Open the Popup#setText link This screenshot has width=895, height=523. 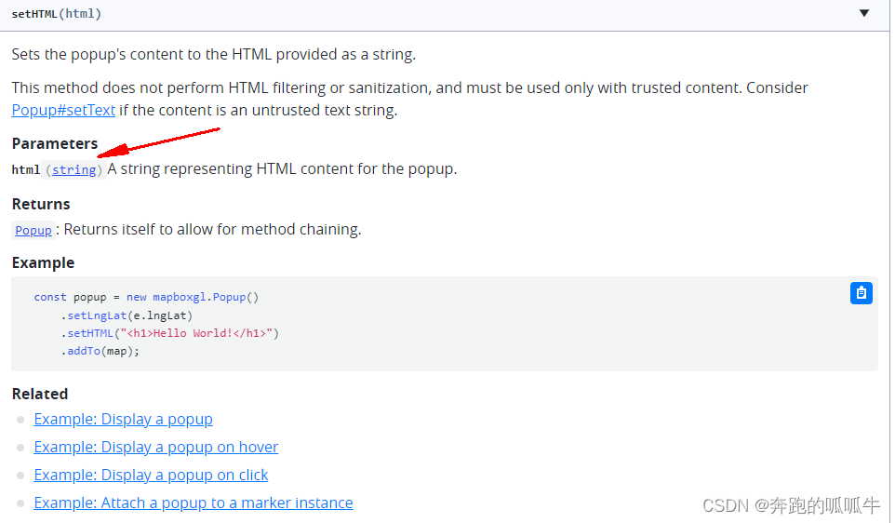pyautogui.click(x=63, y=110)
